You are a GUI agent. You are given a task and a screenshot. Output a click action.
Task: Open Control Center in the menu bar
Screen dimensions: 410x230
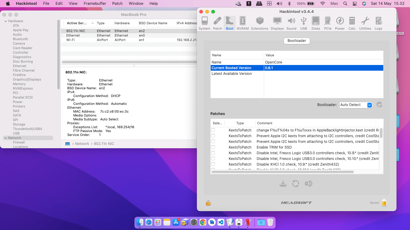pos(355,4)
